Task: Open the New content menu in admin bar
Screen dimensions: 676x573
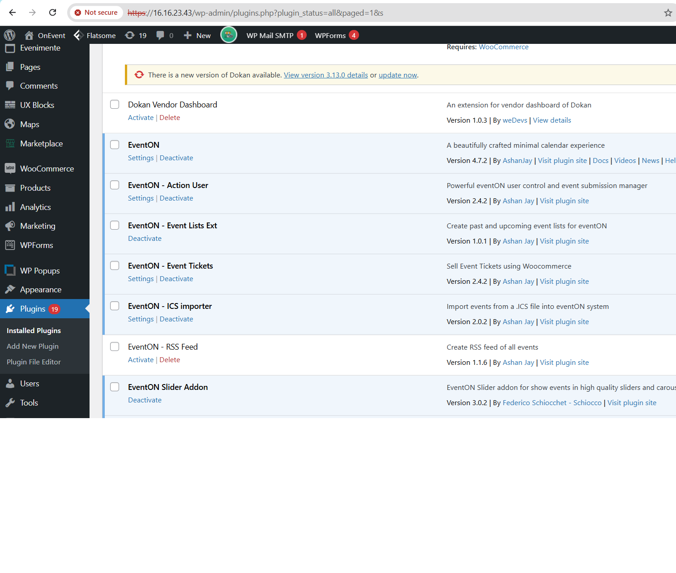Action: [x=197, y=35]
